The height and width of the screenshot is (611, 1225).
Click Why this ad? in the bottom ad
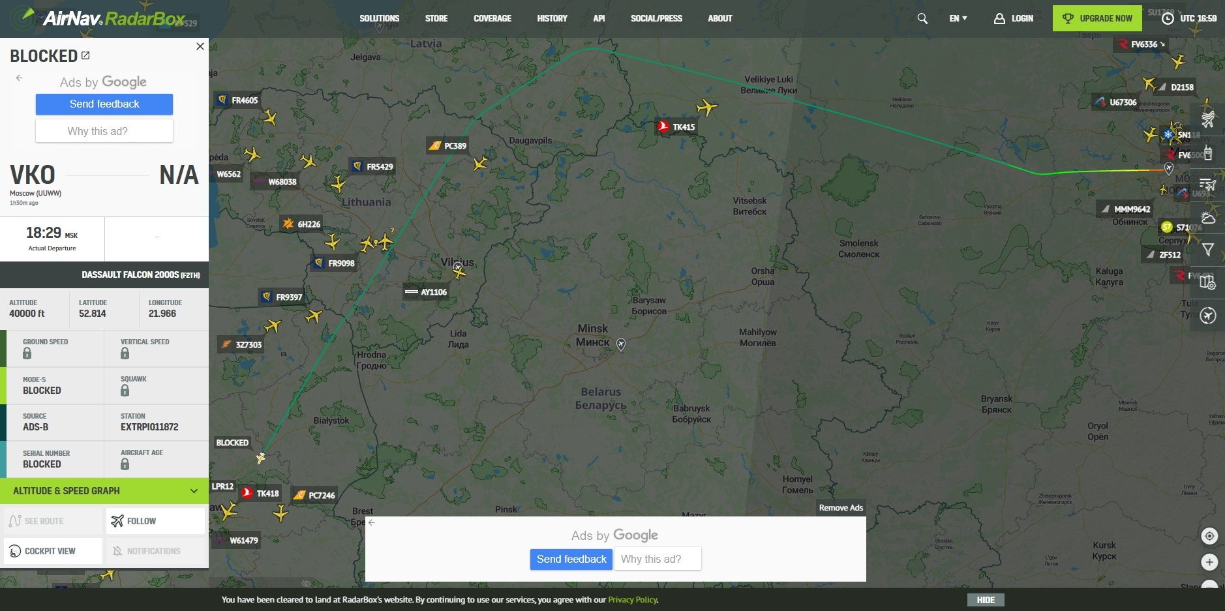coord(658,559)
